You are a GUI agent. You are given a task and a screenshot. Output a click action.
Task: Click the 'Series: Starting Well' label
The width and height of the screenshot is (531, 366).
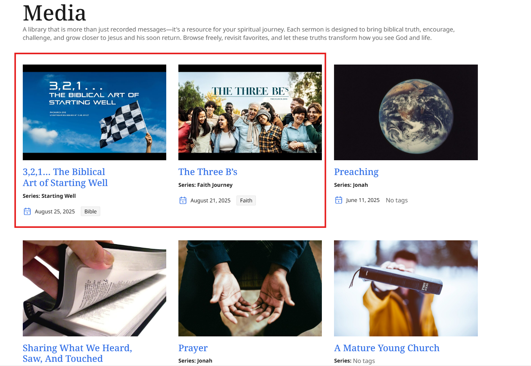coord(49,196)
